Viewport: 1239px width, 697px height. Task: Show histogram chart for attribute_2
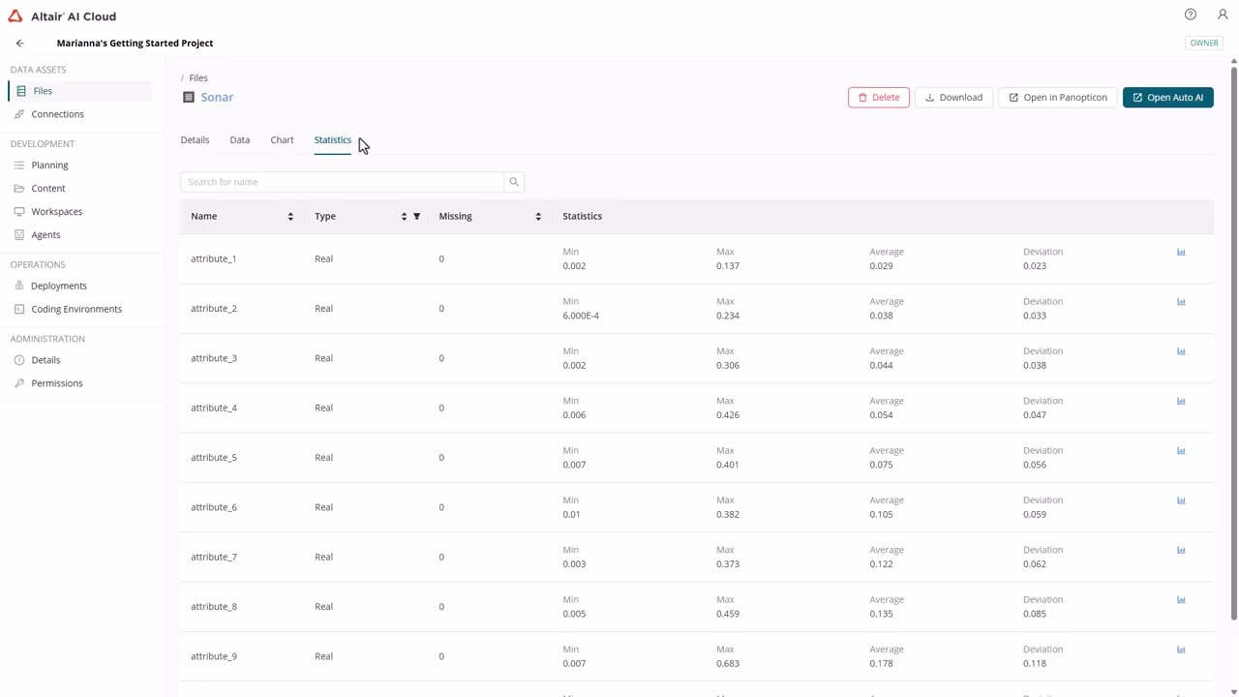1181,301
